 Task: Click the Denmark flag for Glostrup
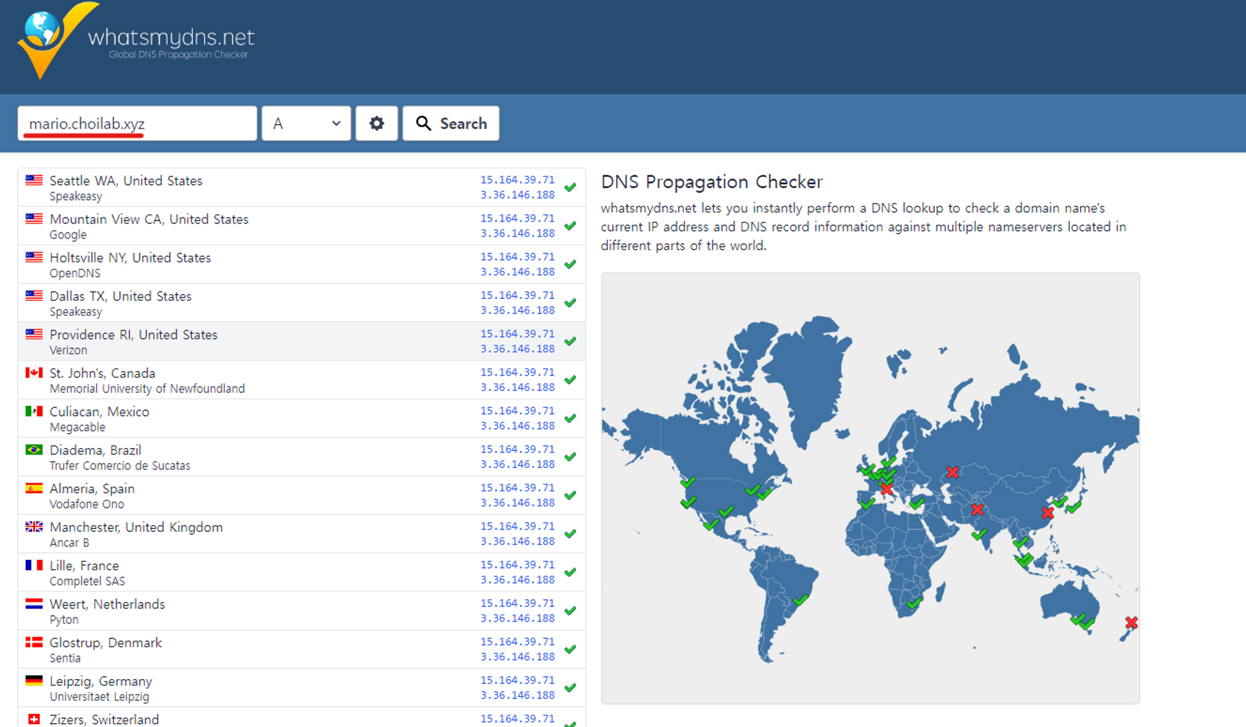pyautogui.click(x=34, y=642)
